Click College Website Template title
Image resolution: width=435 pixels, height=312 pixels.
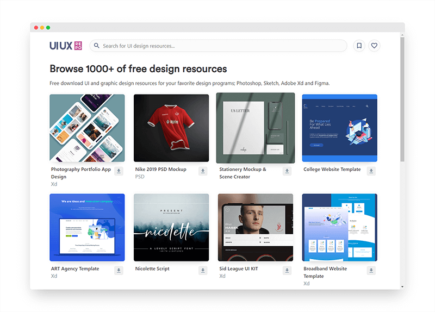click(x=332, y=169)
